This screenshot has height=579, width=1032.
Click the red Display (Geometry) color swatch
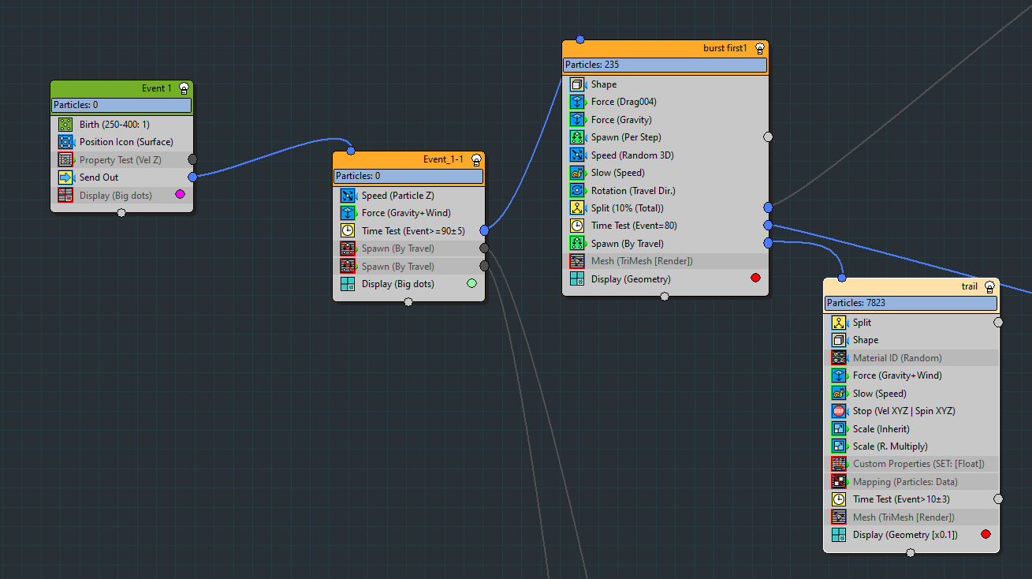(x=755, y=278)
